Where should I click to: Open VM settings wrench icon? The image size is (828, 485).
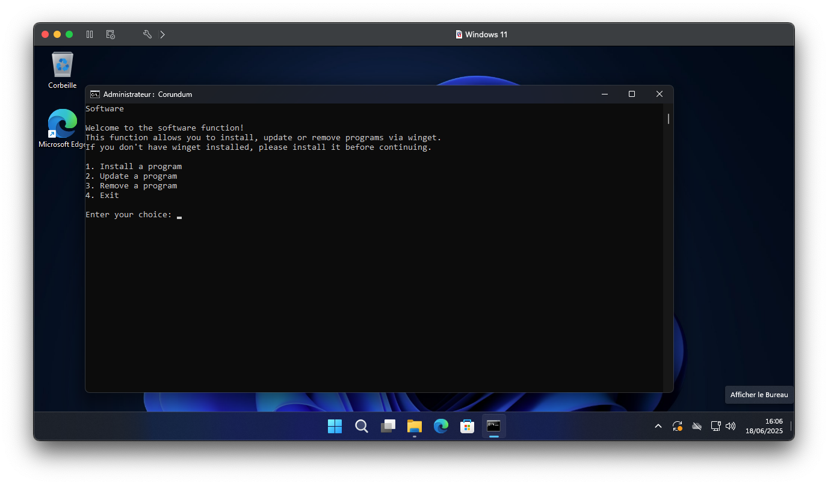(147, 34)
